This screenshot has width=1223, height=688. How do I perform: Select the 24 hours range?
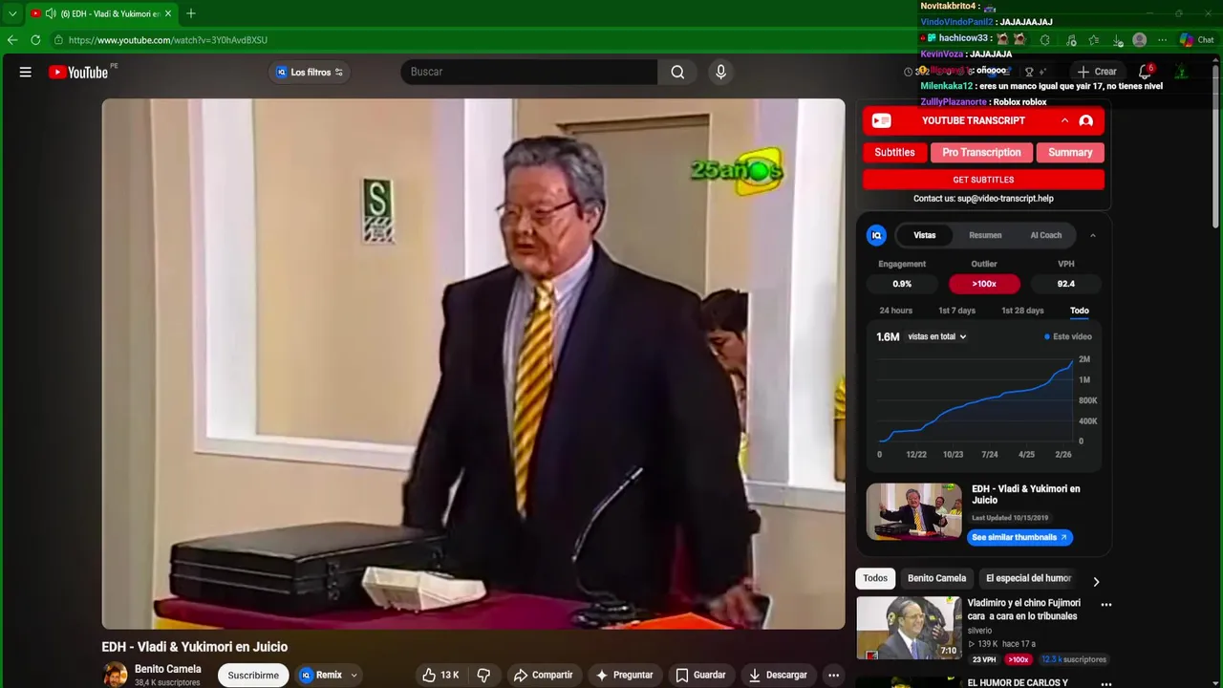895,311
